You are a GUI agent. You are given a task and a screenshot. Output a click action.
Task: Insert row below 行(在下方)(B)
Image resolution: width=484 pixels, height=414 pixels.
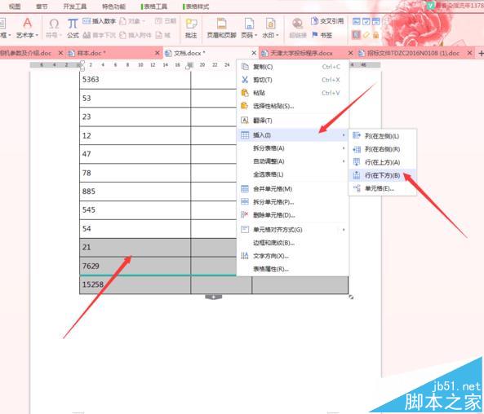[383, 175]
